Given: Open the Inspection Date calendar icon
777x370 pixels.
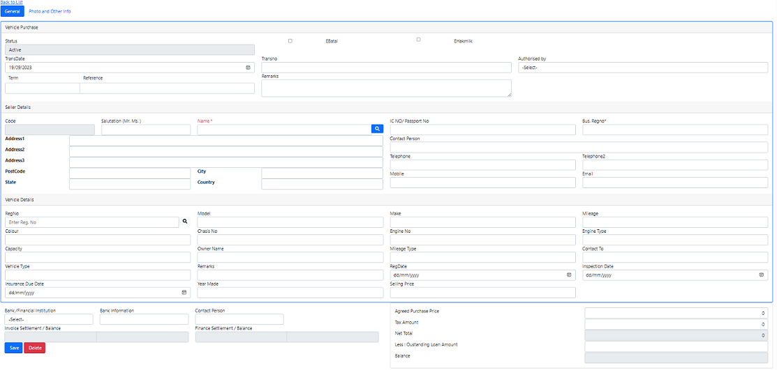Looking at the screenshot, I should pyautogui.click(x=761, y=275).
